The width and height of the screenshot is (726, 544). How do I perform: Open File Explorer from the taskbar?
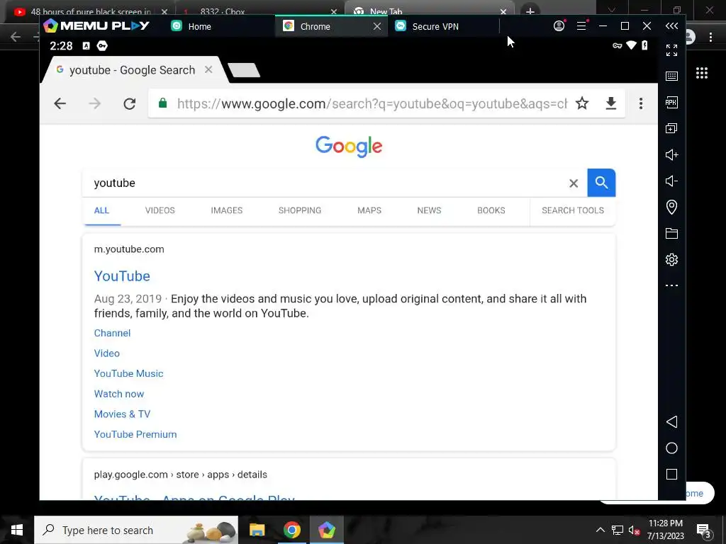[x=257, y=530]
